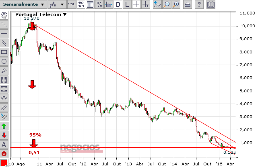Click the 5,000 price axis label
Viewport: 256px width, 167px height.
pyautogui.click(x=246, y=91)
